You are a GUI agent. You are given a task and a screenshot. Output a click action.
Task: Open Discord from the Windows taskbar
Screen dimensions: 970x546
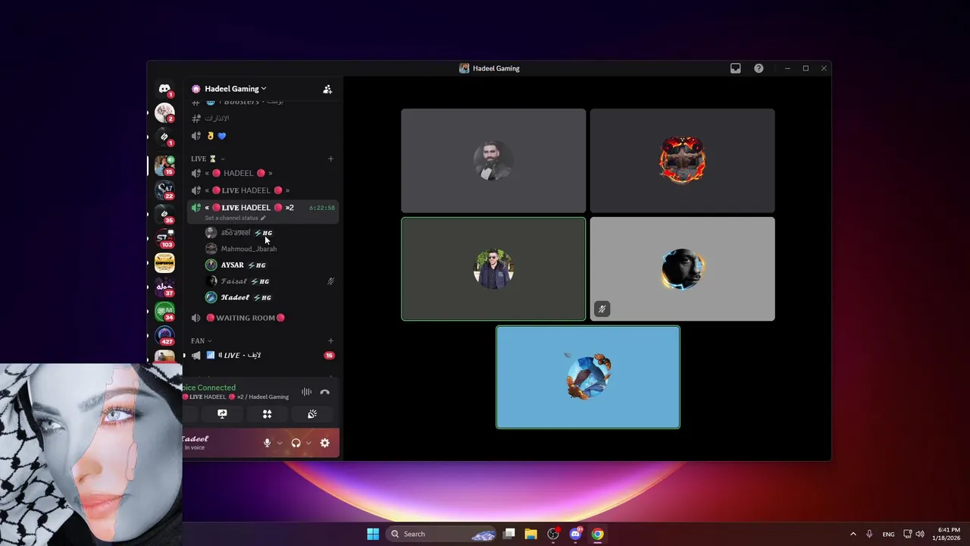coord(575,534)
